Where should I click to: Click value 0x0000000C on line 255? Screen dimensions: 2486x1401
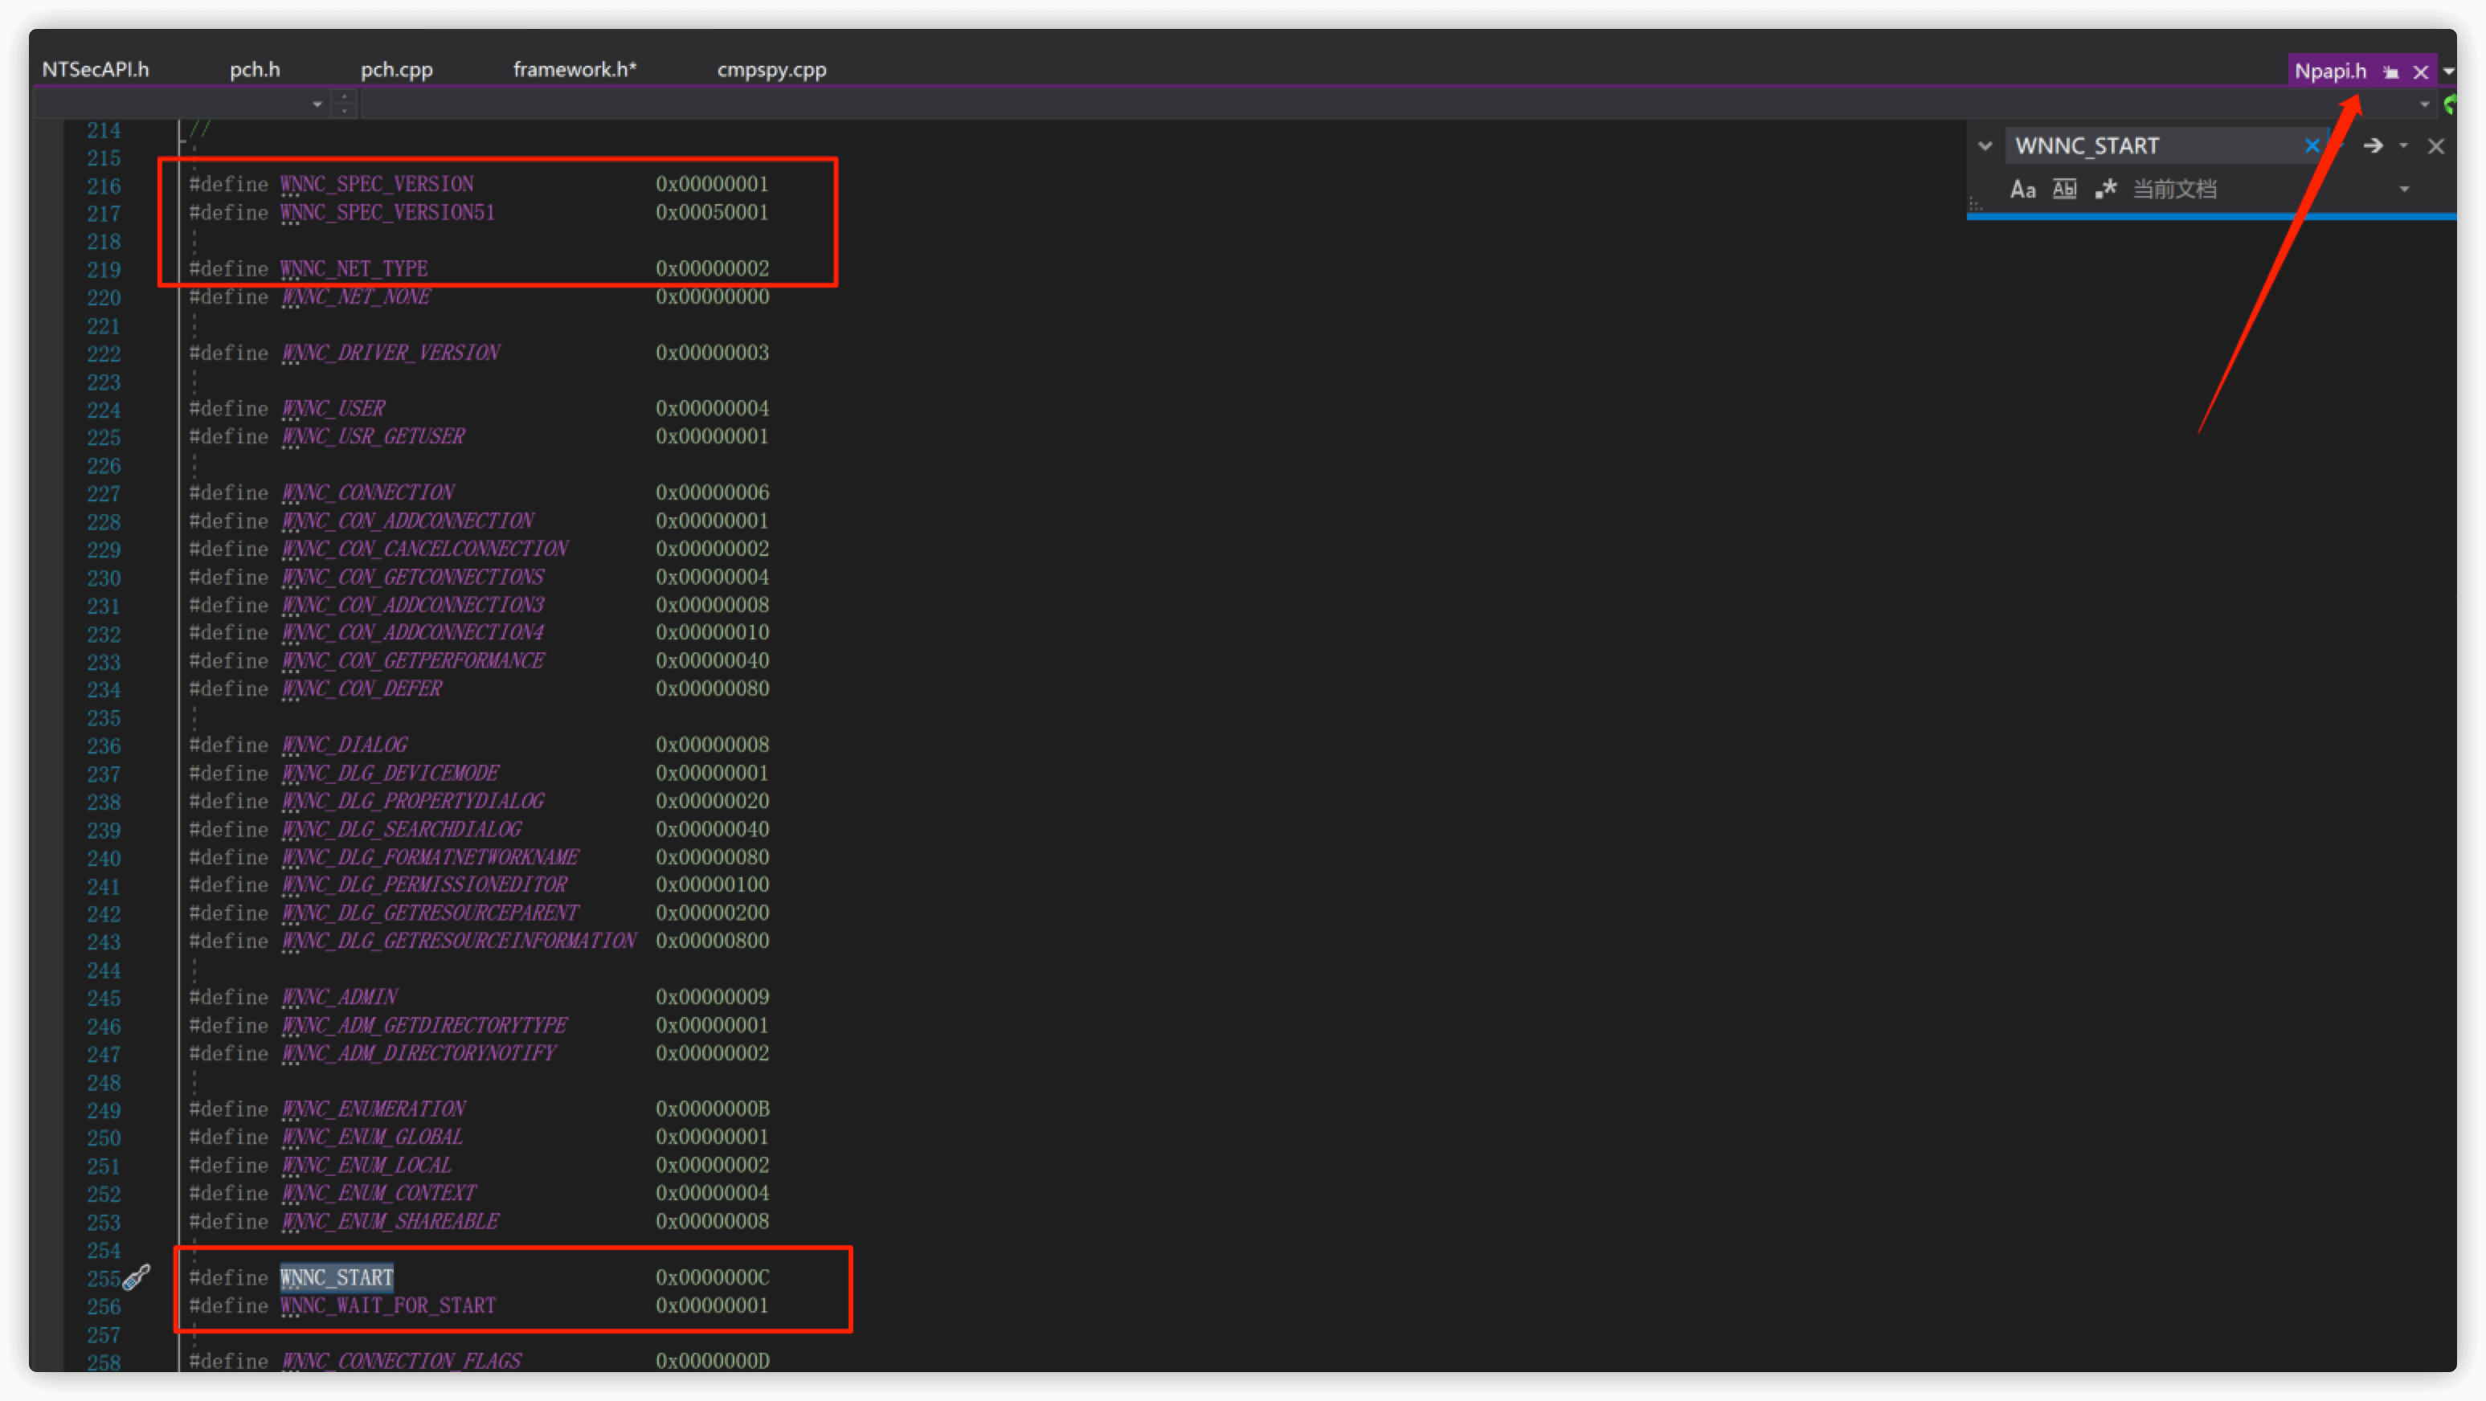click(x=712, y=1277)
